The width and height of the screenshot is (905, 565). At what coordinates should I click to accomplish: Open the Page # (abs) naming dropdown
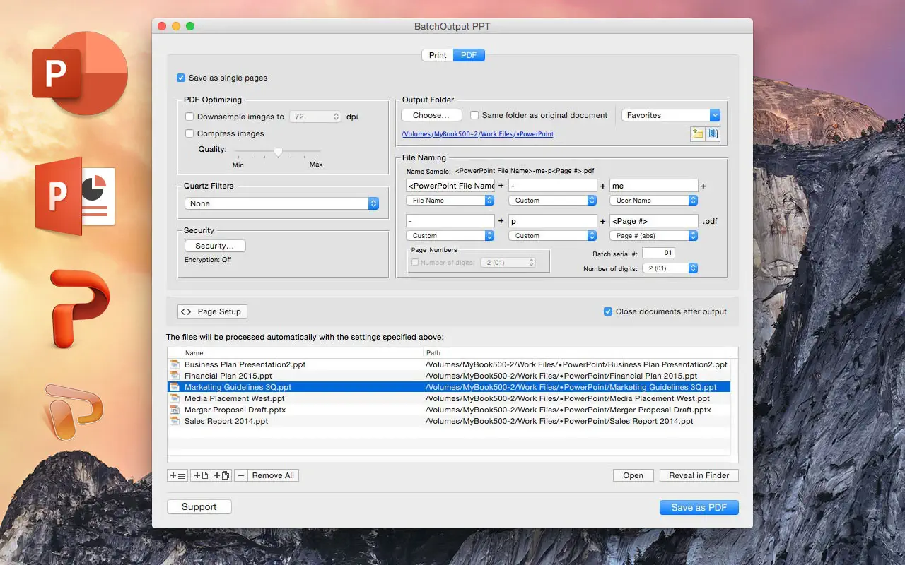click(653, 236)
